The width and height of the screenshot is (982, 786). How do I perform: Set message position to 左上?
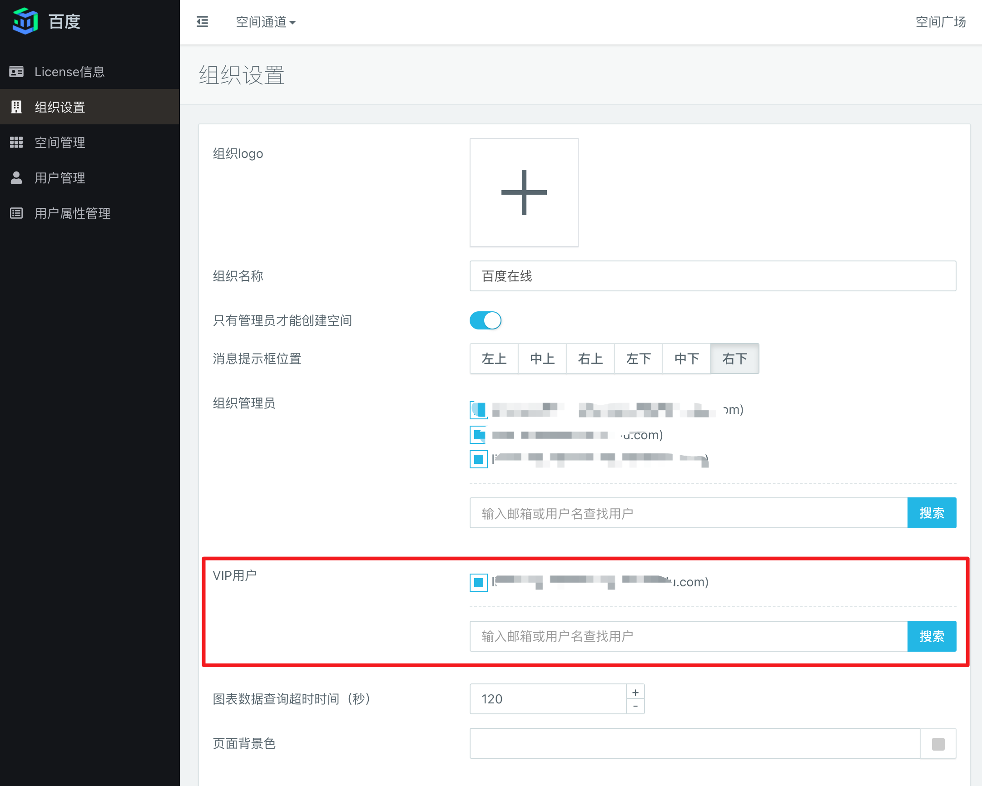494,359
